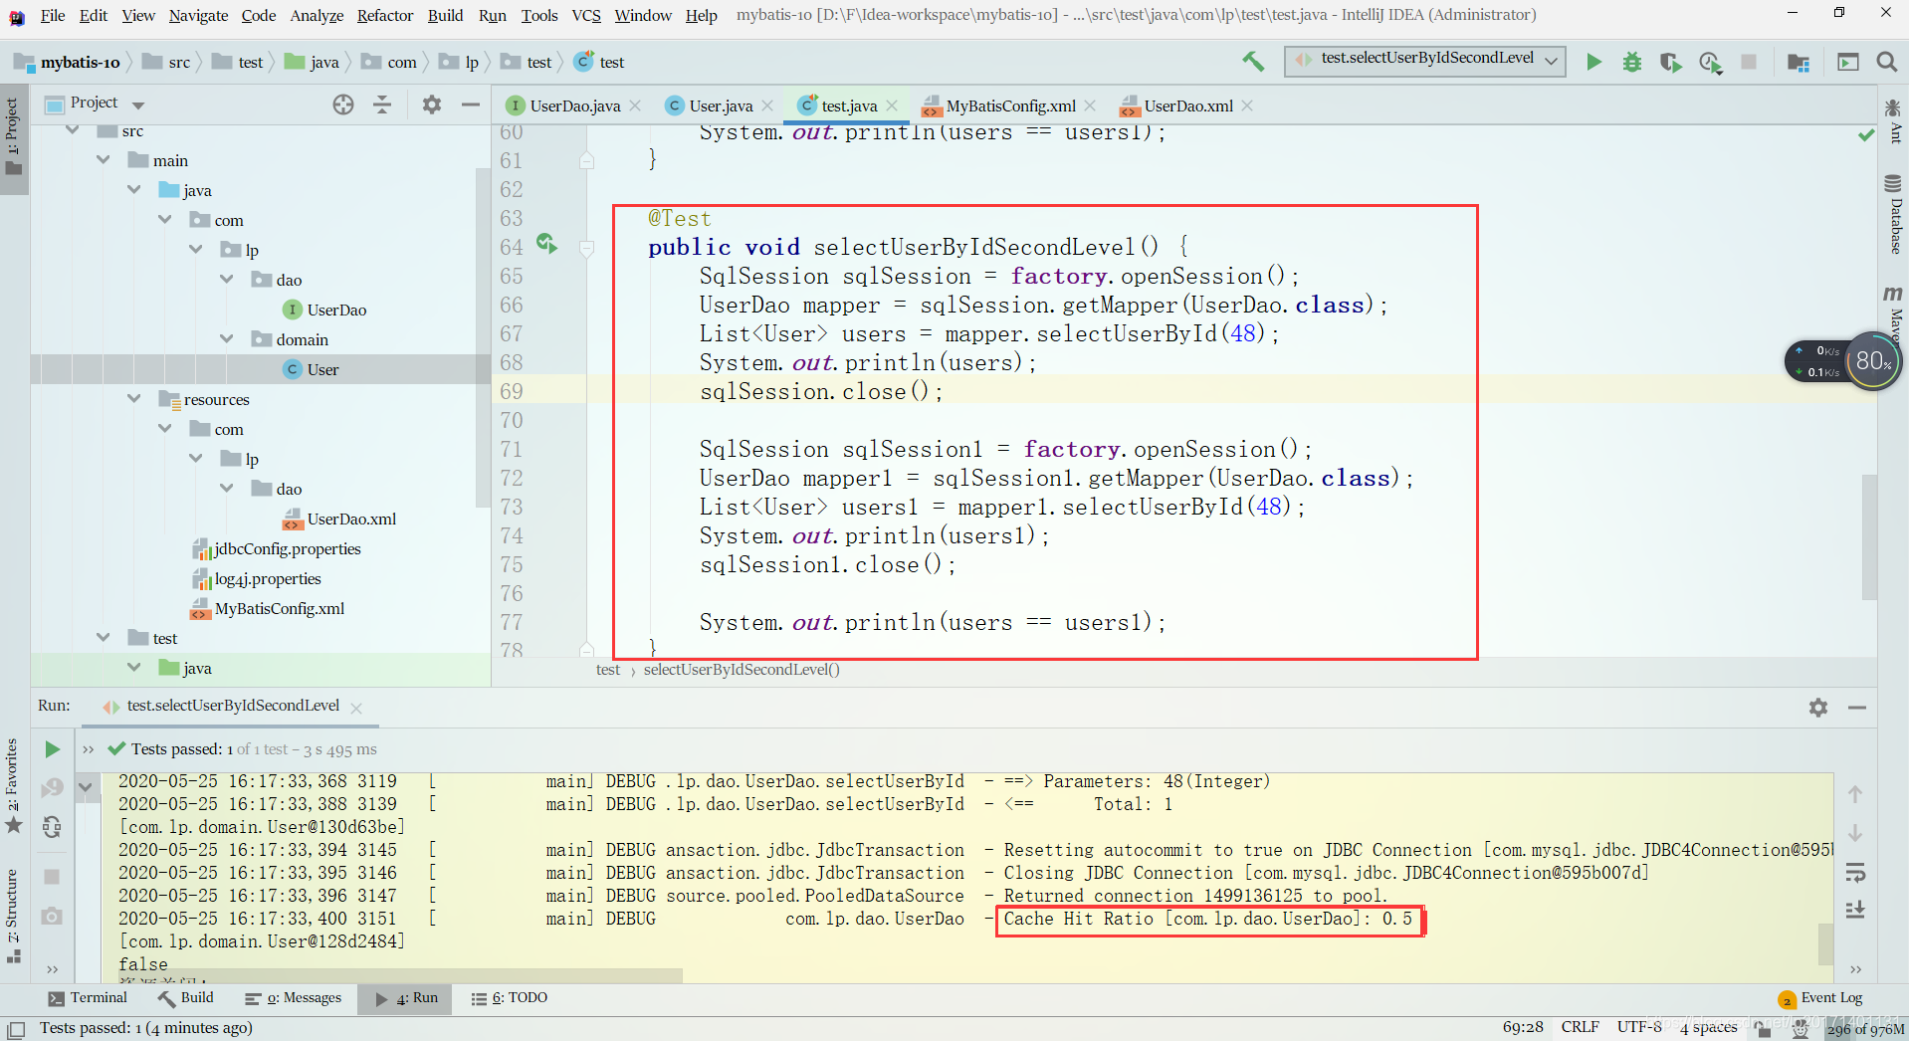The width and height of the screenshot is (1909, 1041).
Task: Open the Database side tool window
Action: coord(1893,214)
